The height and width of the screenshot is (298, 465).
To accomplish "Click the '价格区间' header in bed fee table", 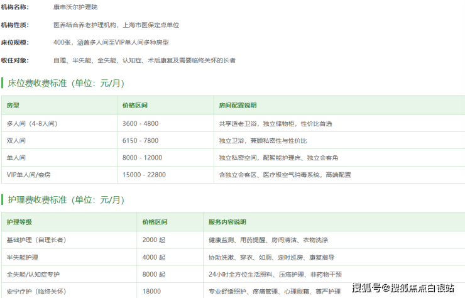I will coord(165,105).
